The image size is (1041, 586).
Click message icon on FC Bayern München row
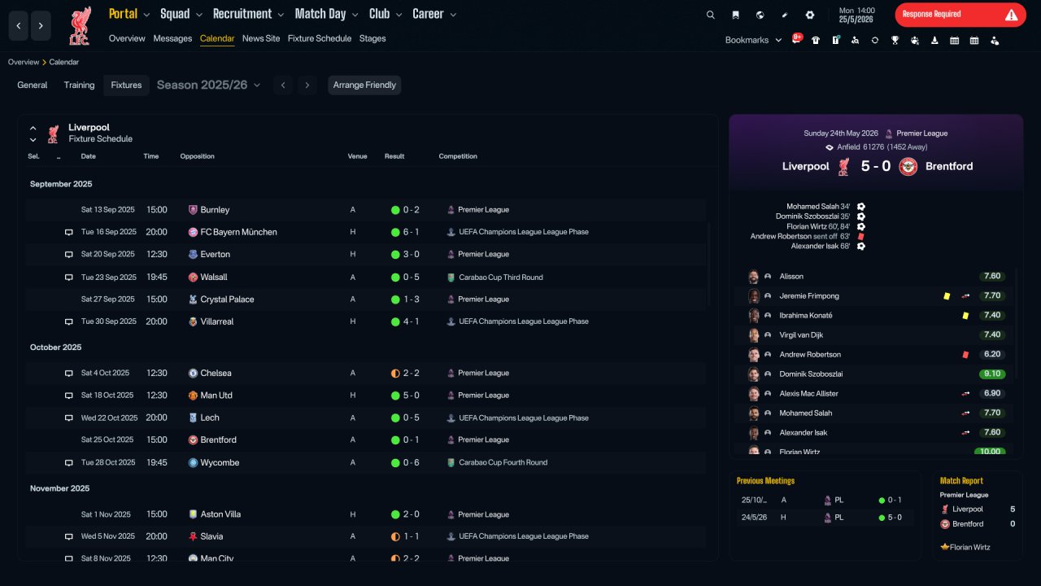click(69, 233)
